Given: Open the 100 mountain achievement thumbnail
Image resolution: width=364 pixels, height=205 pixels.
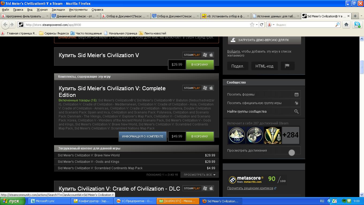Looking at the screenshot, I should (237, 135).
